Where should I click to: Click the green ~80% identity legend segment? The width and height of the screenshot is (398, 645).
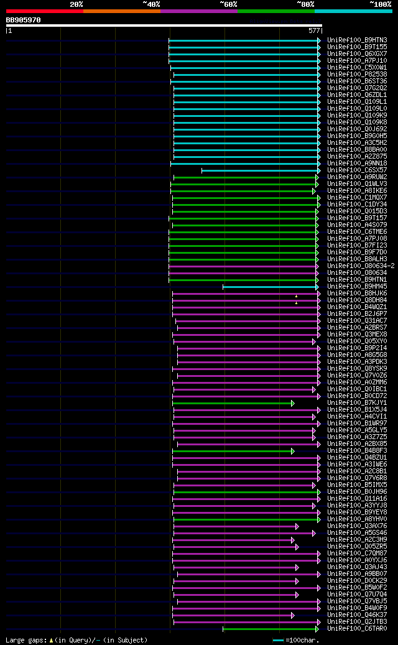point(276,11)
